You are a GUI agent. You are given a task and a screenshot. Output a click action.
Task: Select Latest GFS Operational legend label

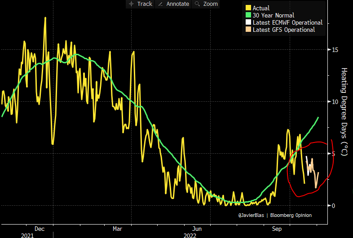pos(284,30)
